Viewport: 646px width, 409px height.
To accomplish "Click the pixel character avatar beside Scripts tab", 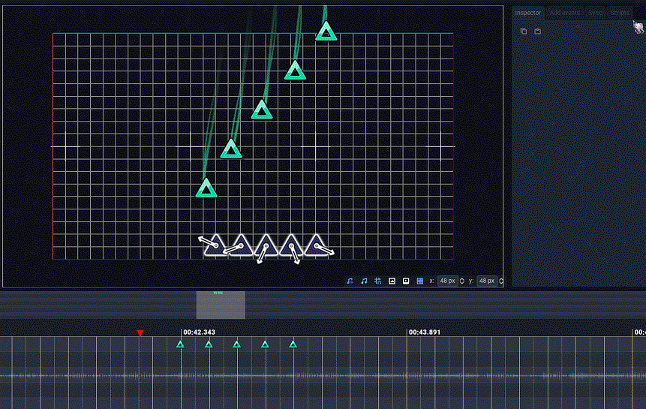I will click(x=638, y=28).
